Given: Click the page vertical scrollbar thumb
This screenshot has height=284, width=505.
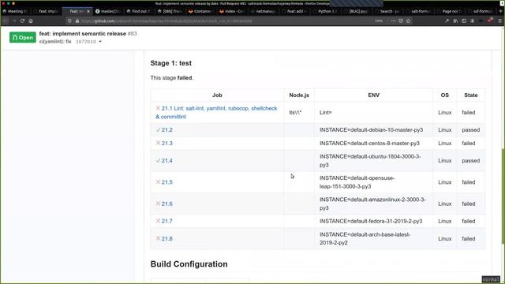Looking at the screenshot, I should (x=503, y=196).
